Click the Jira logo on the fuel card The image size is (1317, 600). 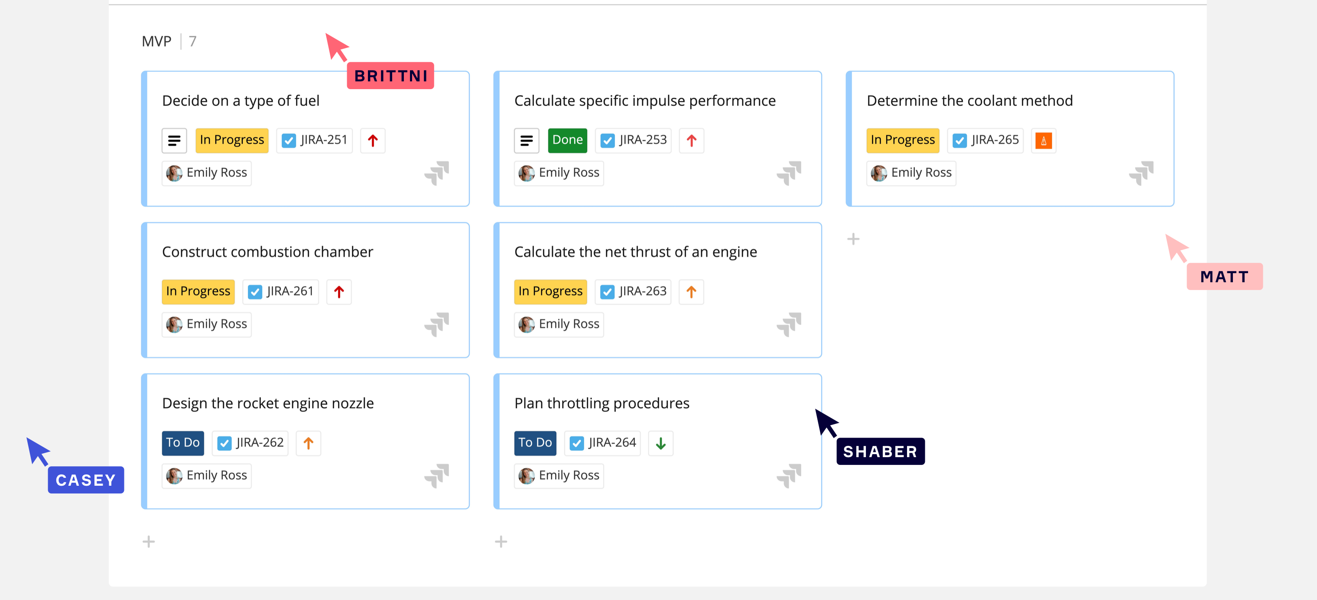pos(436,173)
